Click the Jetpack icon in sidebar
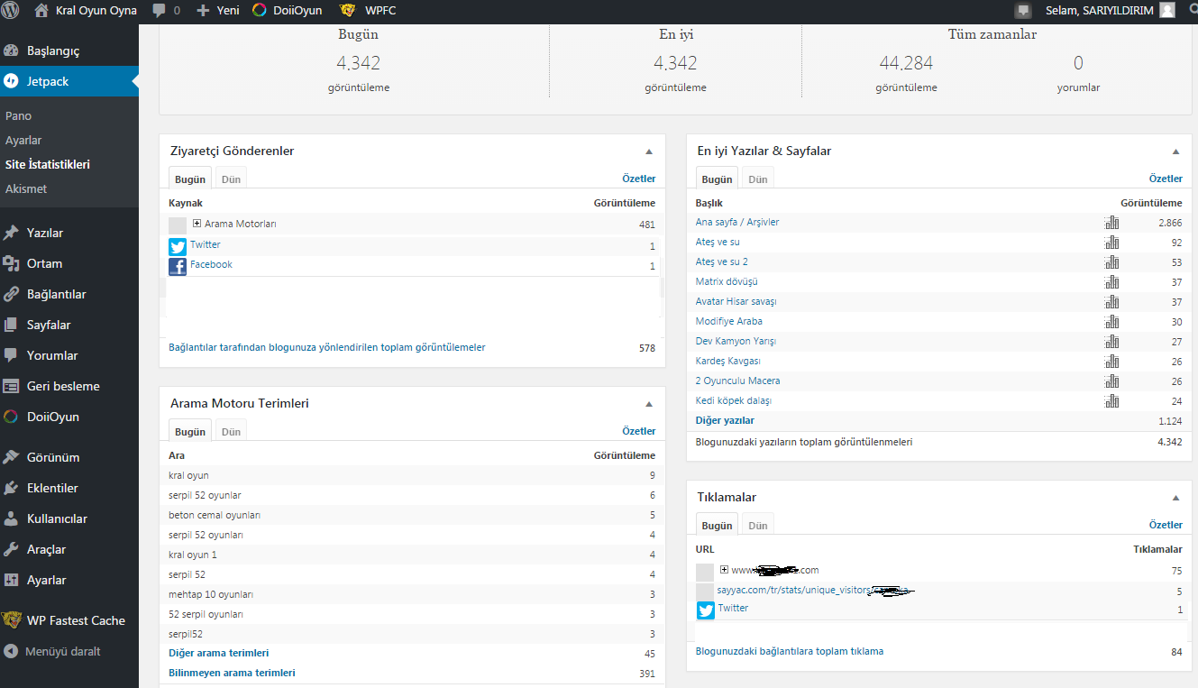 (x=11, y=81)
